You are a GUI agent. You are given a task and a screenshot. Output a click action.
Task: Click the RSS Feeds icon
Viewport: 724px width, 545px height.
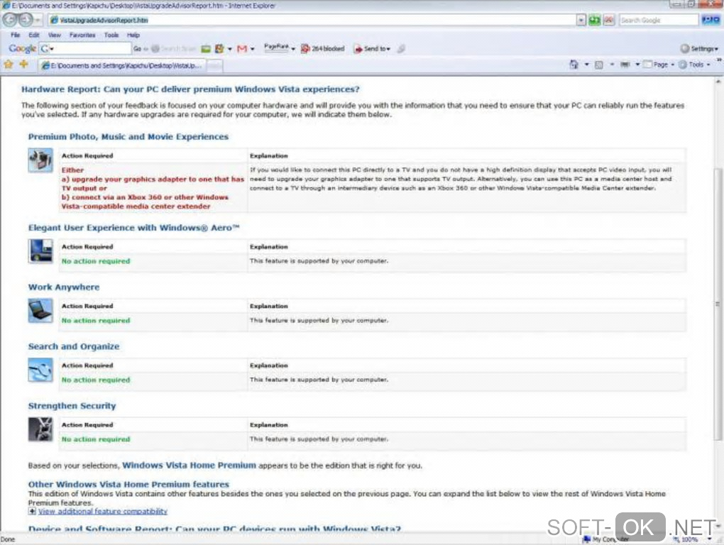(599, 65)
